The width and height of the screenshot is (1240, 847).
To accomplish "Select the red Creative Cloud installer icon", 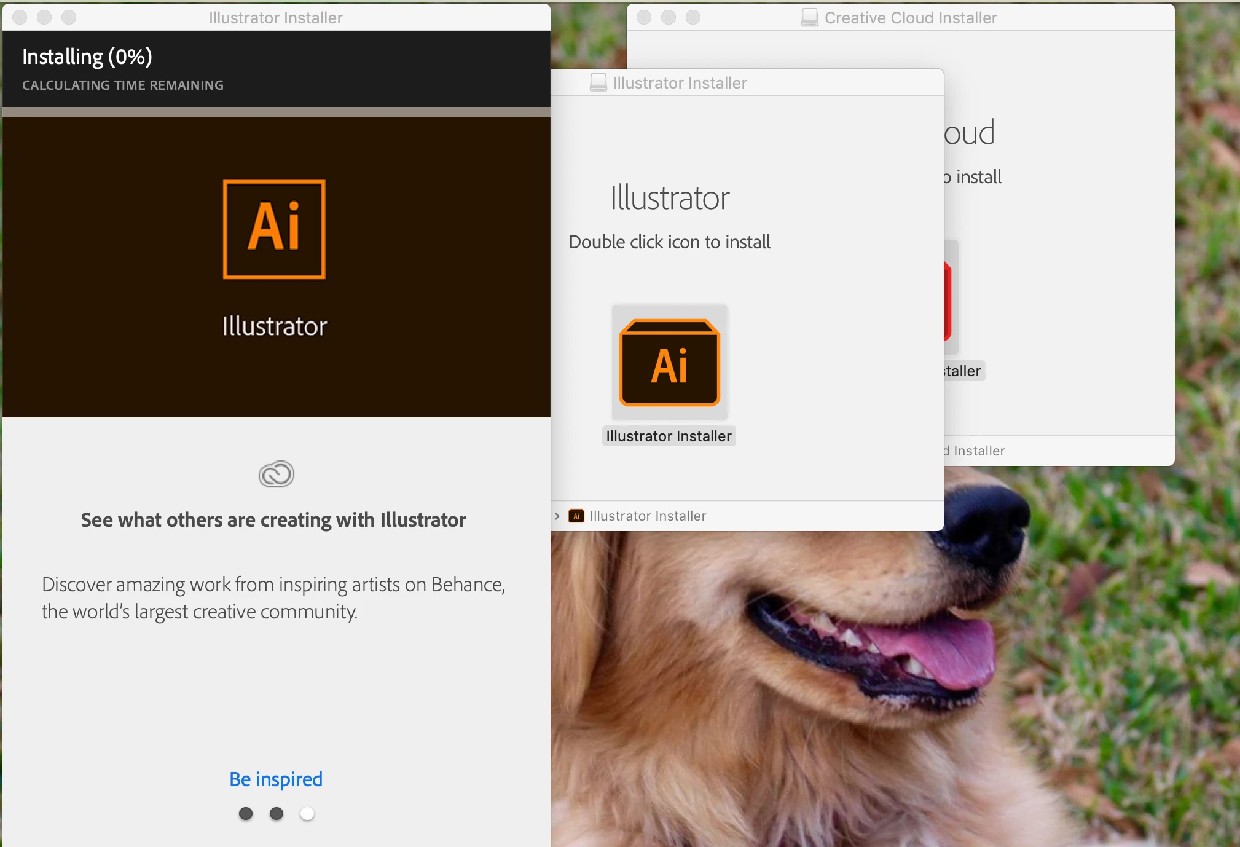I will (949, 301).
